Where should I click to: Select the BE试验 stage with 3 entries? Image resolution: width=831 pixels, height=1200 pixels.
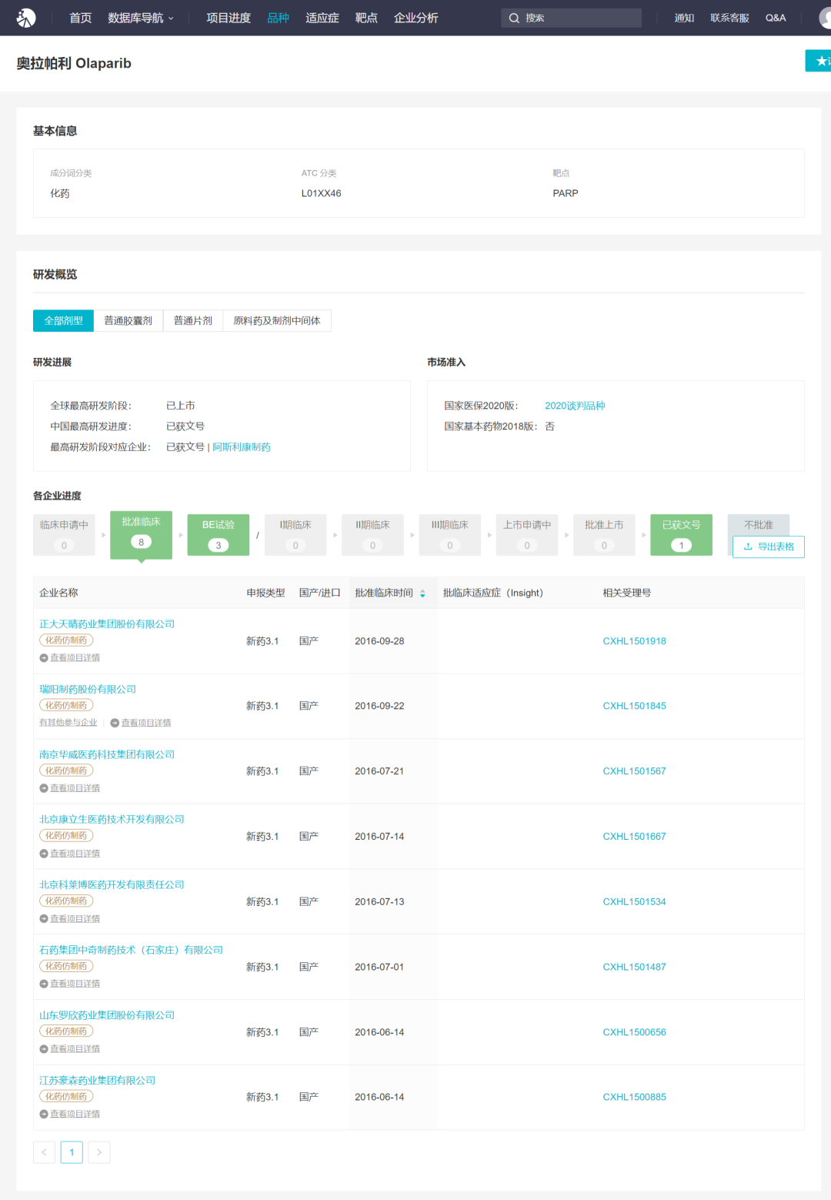pos(219,535)
